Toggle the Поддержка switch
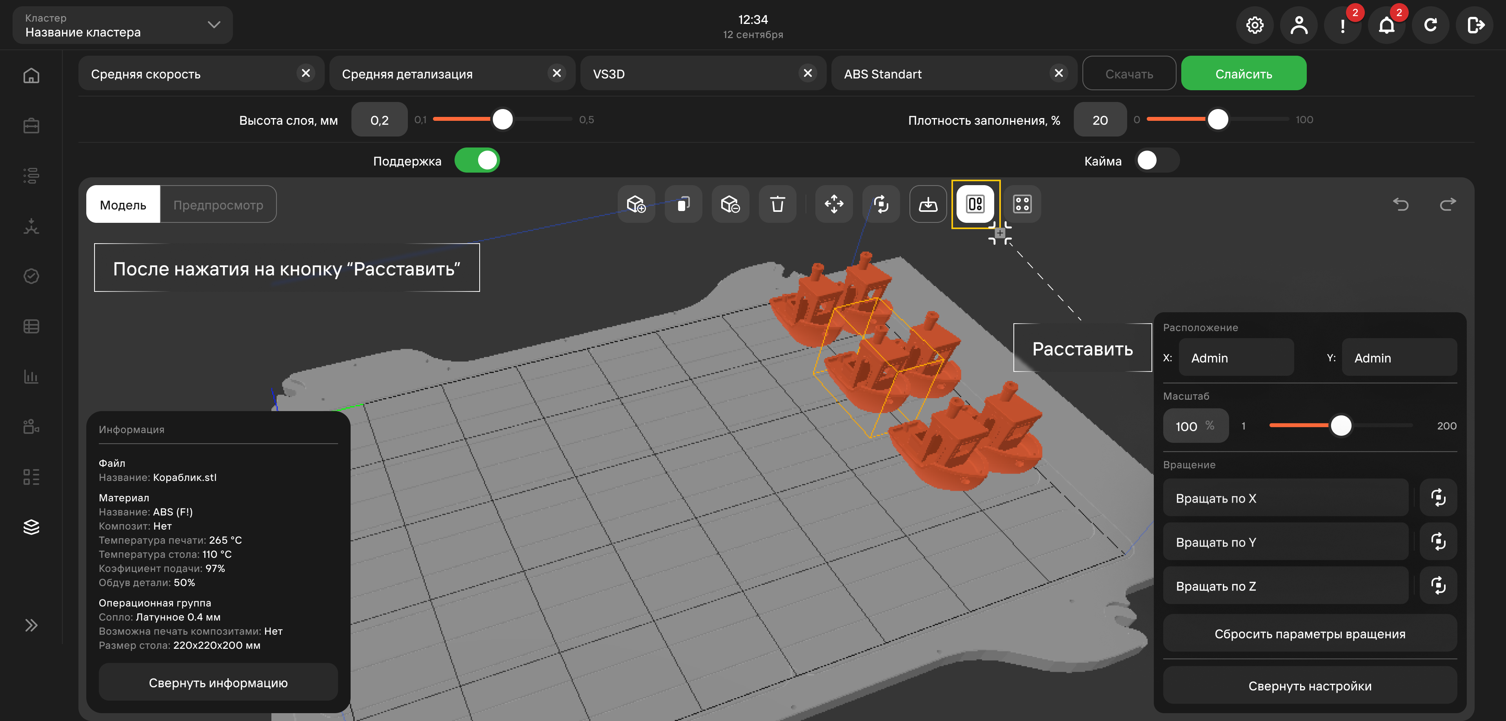Screen dimensions: 1506x721 tap(477, 160)
